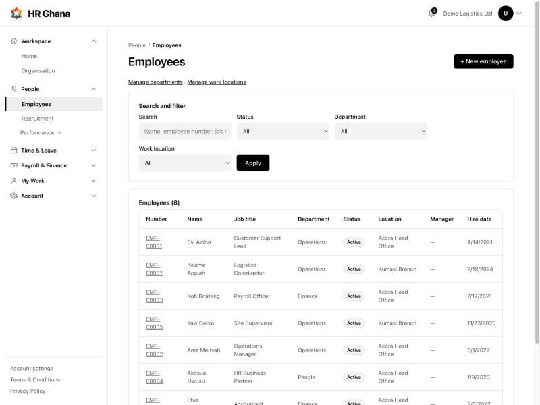This screenshot has width=540, height=405.
Task: Click the user avatar U
Action: pos(506,13)
